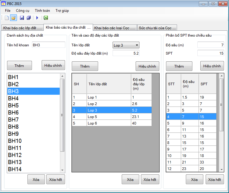Click Xóa hết button below borehole list
Viewport: 229px width, 193px height.
tap(56, 179)
